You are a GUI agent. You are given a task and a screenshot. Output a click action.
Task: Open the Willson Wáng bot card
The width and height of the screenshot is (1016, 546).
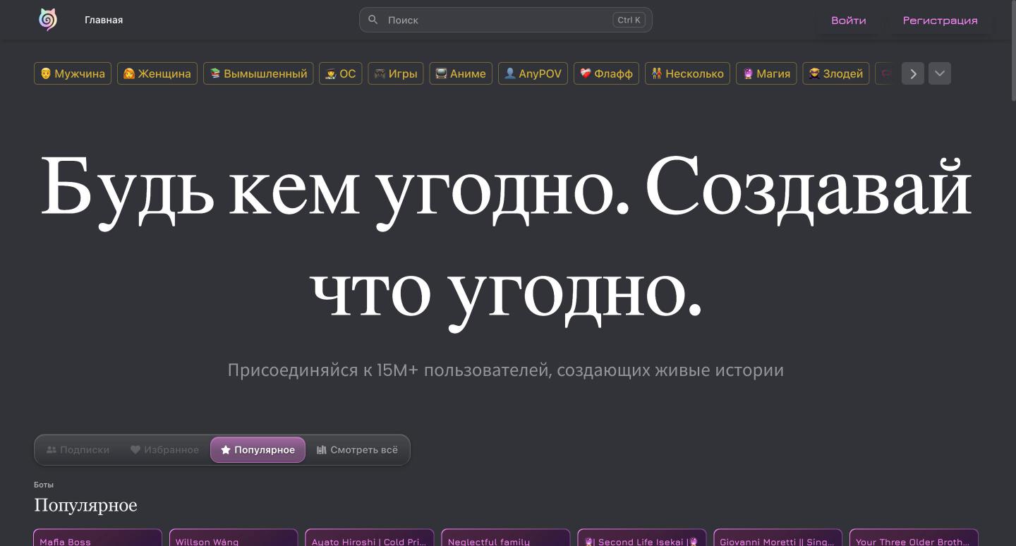coord(234,538)
